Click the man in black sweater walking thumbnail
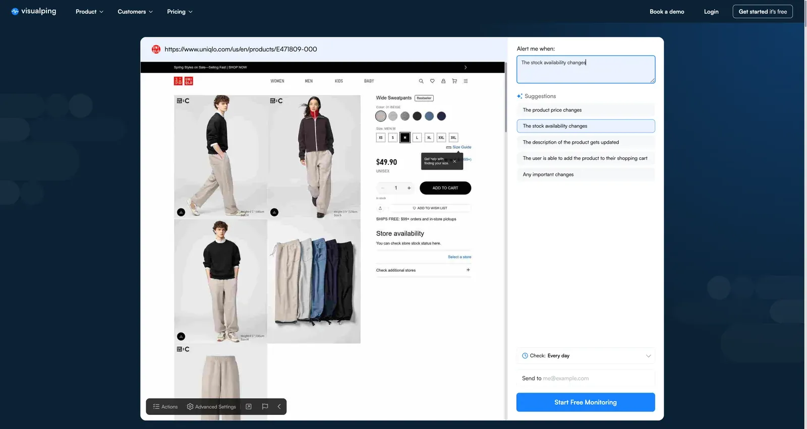807x429 pixels. (x=220, y=156)
